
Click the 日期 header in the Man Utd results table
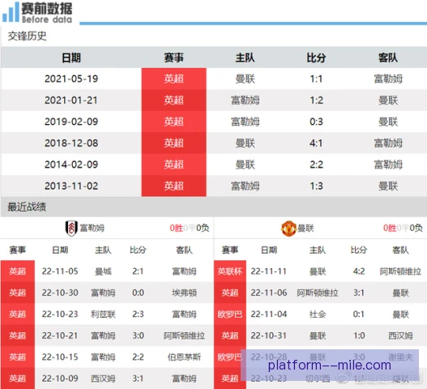click(x=269, y=250)
